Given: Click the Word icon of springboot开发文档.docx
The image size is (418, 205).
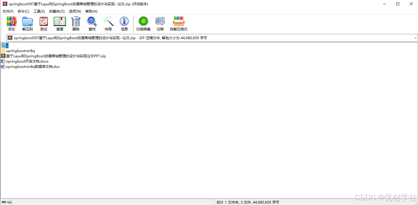Looking at the screenshot, I should [3, 61].
